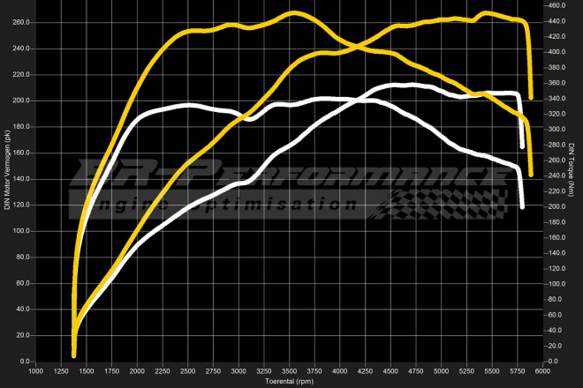The height and width of the screenshot is (388, 583).
Task: Click the 'Toerental (rpm)' x-axis title
Action: click(x=290, y=382)
